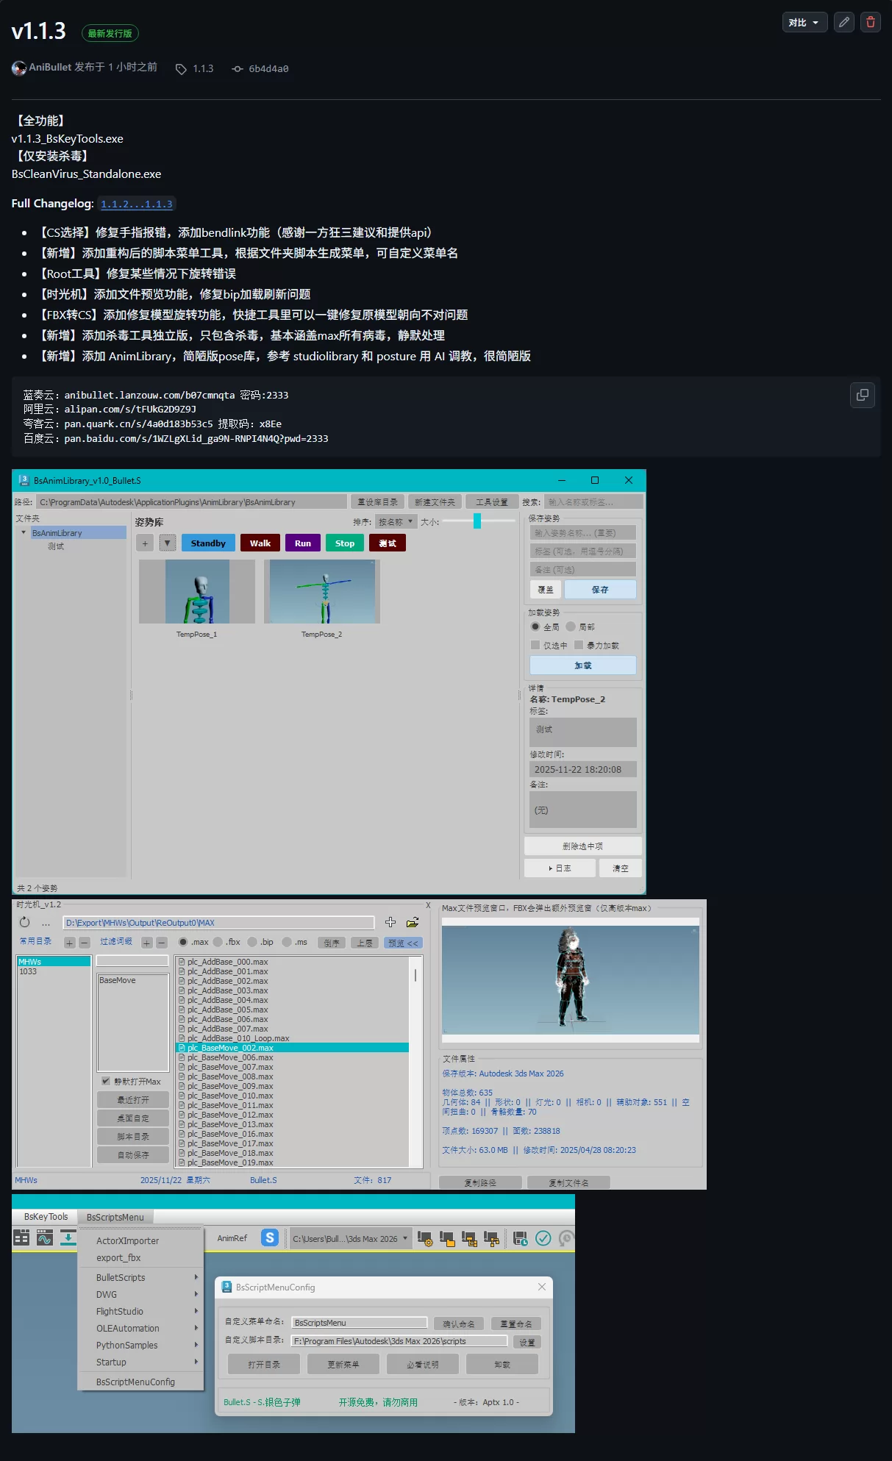The height and width of the screenshot is (1461, 892).
Task: Select the blue Standby tag swatch
Action: coord(208,543)
